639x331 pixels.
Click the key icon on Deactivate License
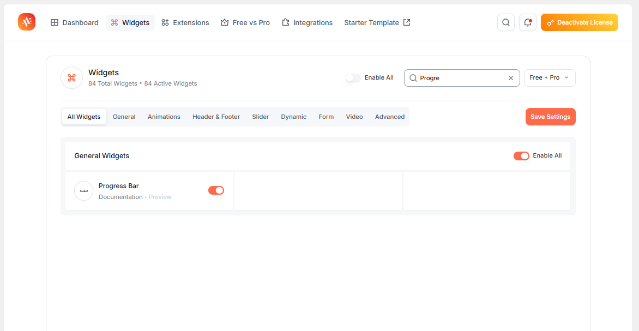[x=551, y=23]
